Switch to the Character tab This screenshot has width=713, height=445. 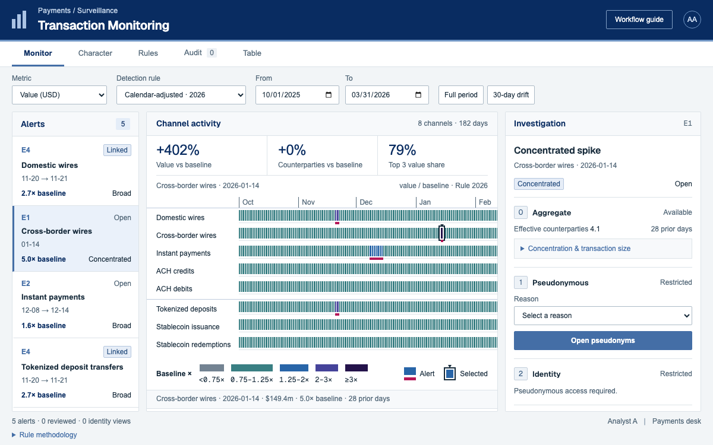95,53
